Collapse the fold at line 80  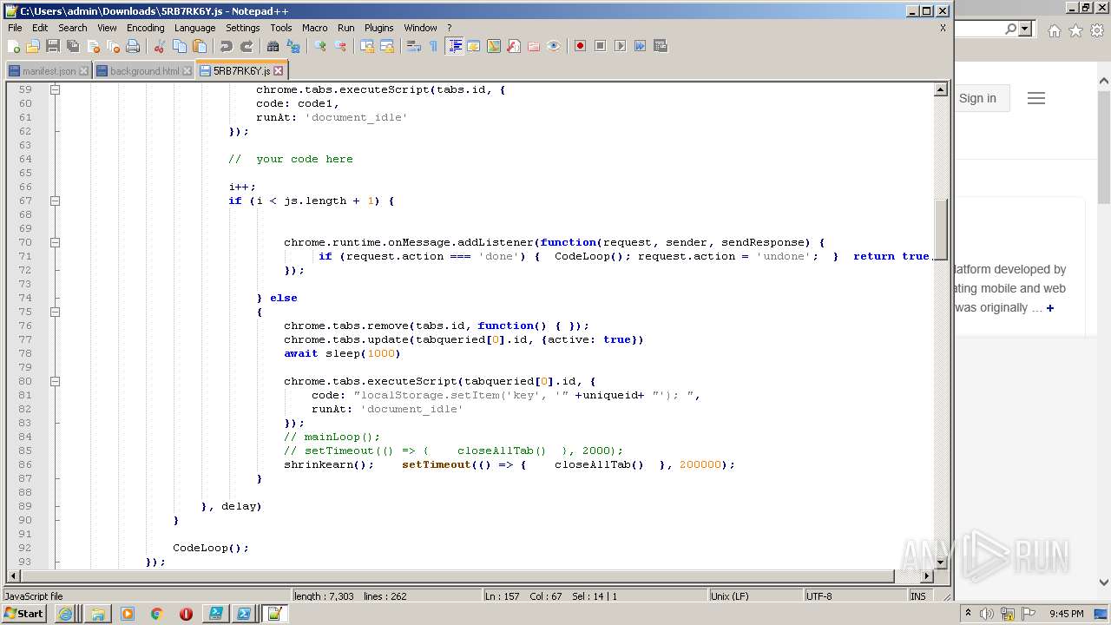[x=55, y=381]
